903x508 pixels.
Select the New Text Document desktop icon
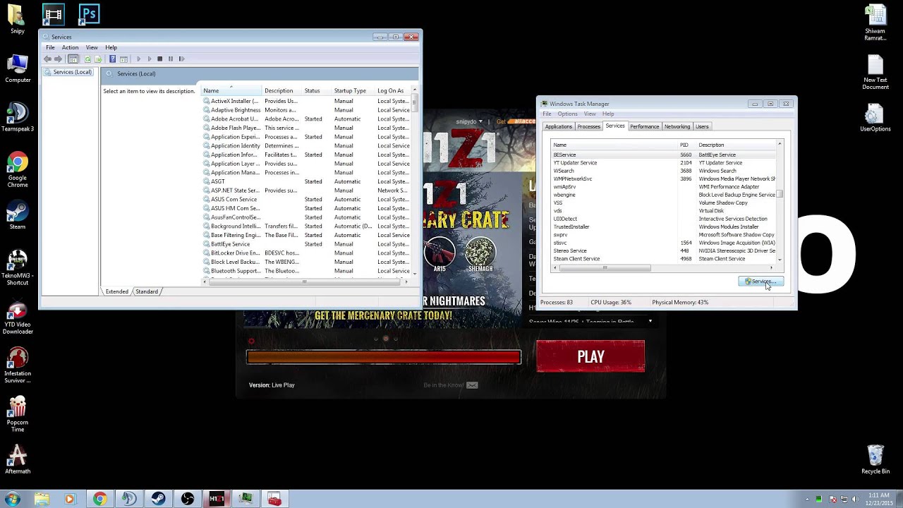click(875, 72)
